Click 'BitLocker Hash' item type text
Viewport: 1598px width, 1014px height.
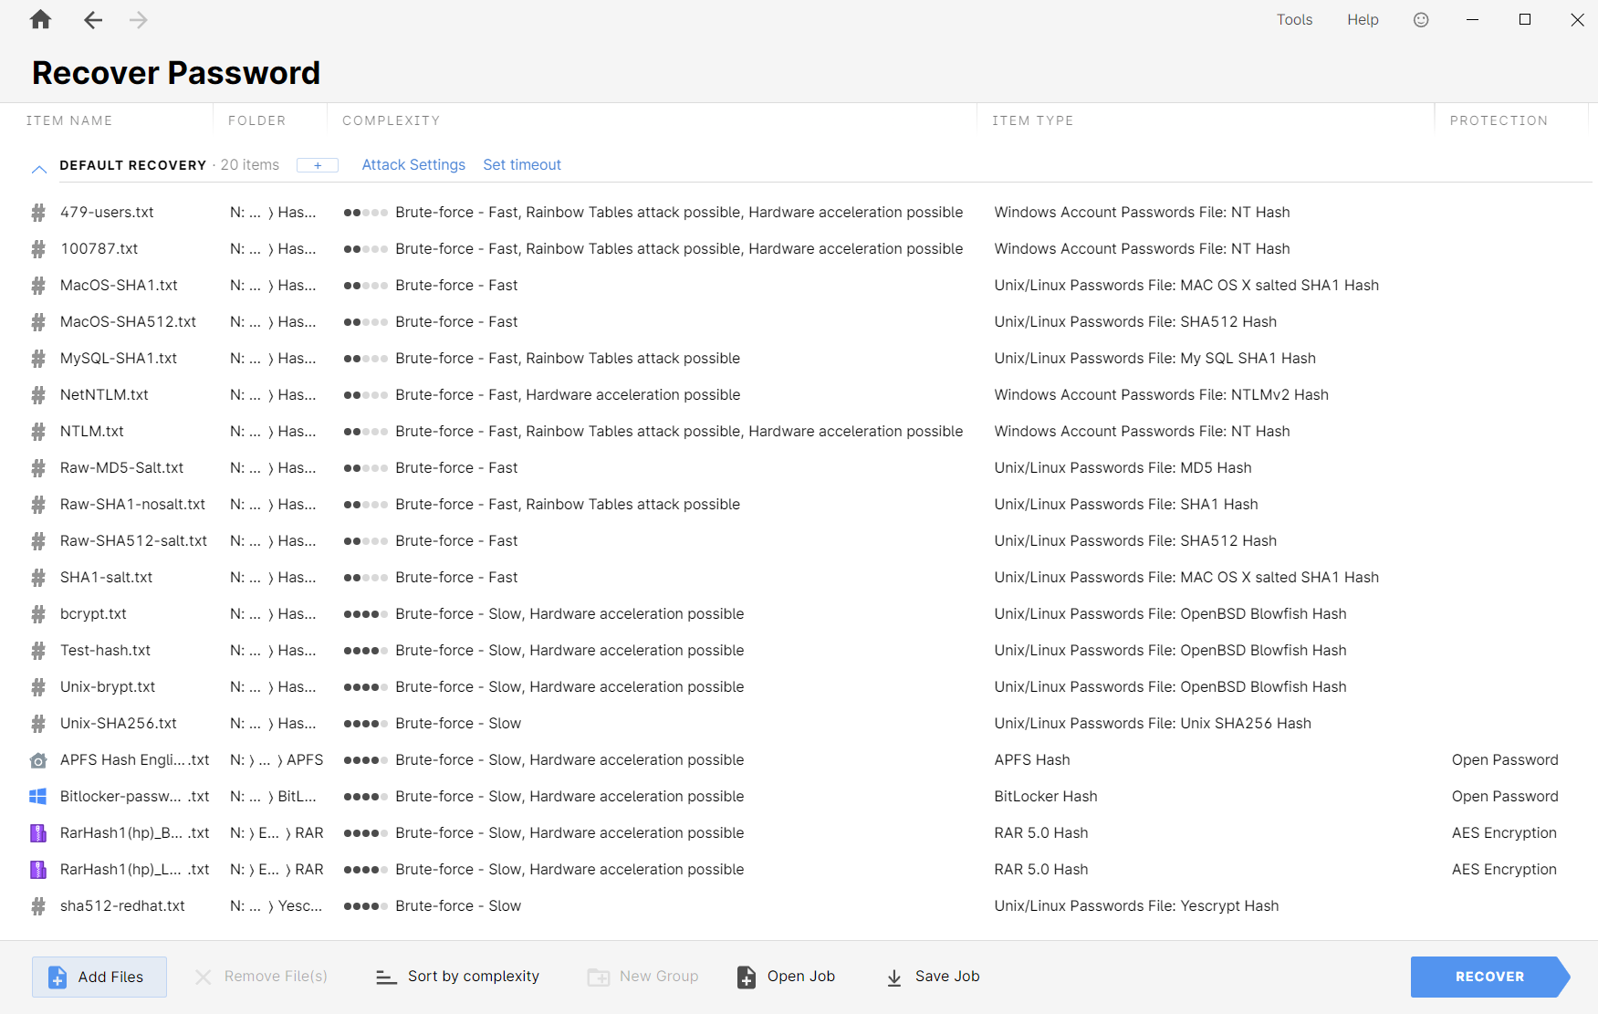click(1046, 797)
